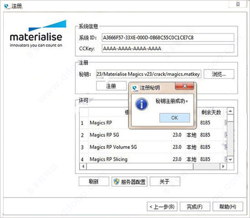Go back with 上一步(B) button

point(162,207)
